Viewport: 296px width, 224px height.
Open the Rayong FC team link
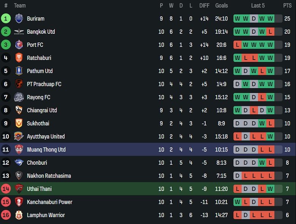pos(38,97)
